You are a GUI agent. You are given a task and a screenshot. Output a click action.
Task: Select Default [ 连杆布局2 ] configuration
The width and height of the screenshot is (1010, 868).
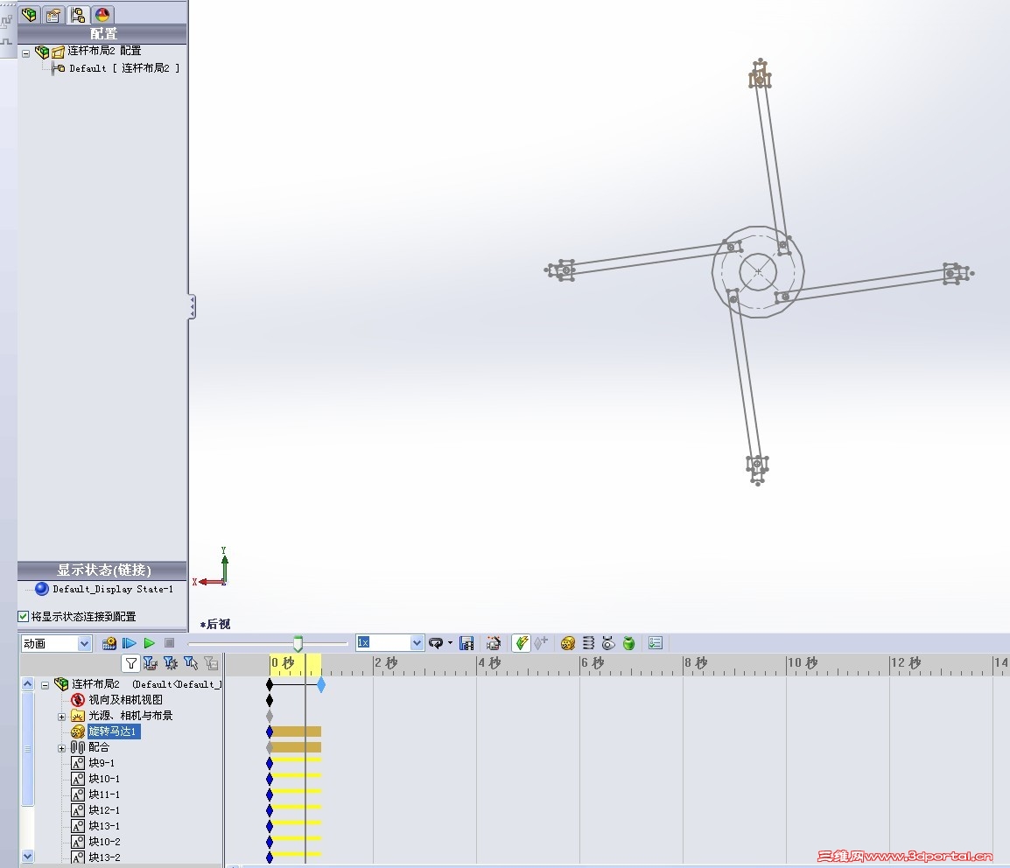coord(124,68)
